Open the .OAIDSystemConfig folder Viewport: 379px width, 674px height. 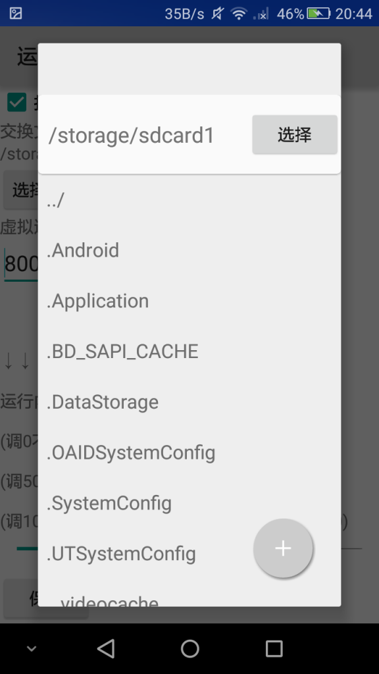189,453
